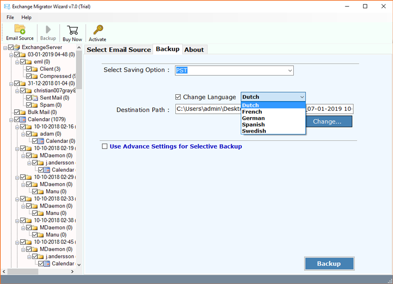393x284 pixels.
Task: Uncheck the adam (0) checkbox
Action: coord(29,133)
